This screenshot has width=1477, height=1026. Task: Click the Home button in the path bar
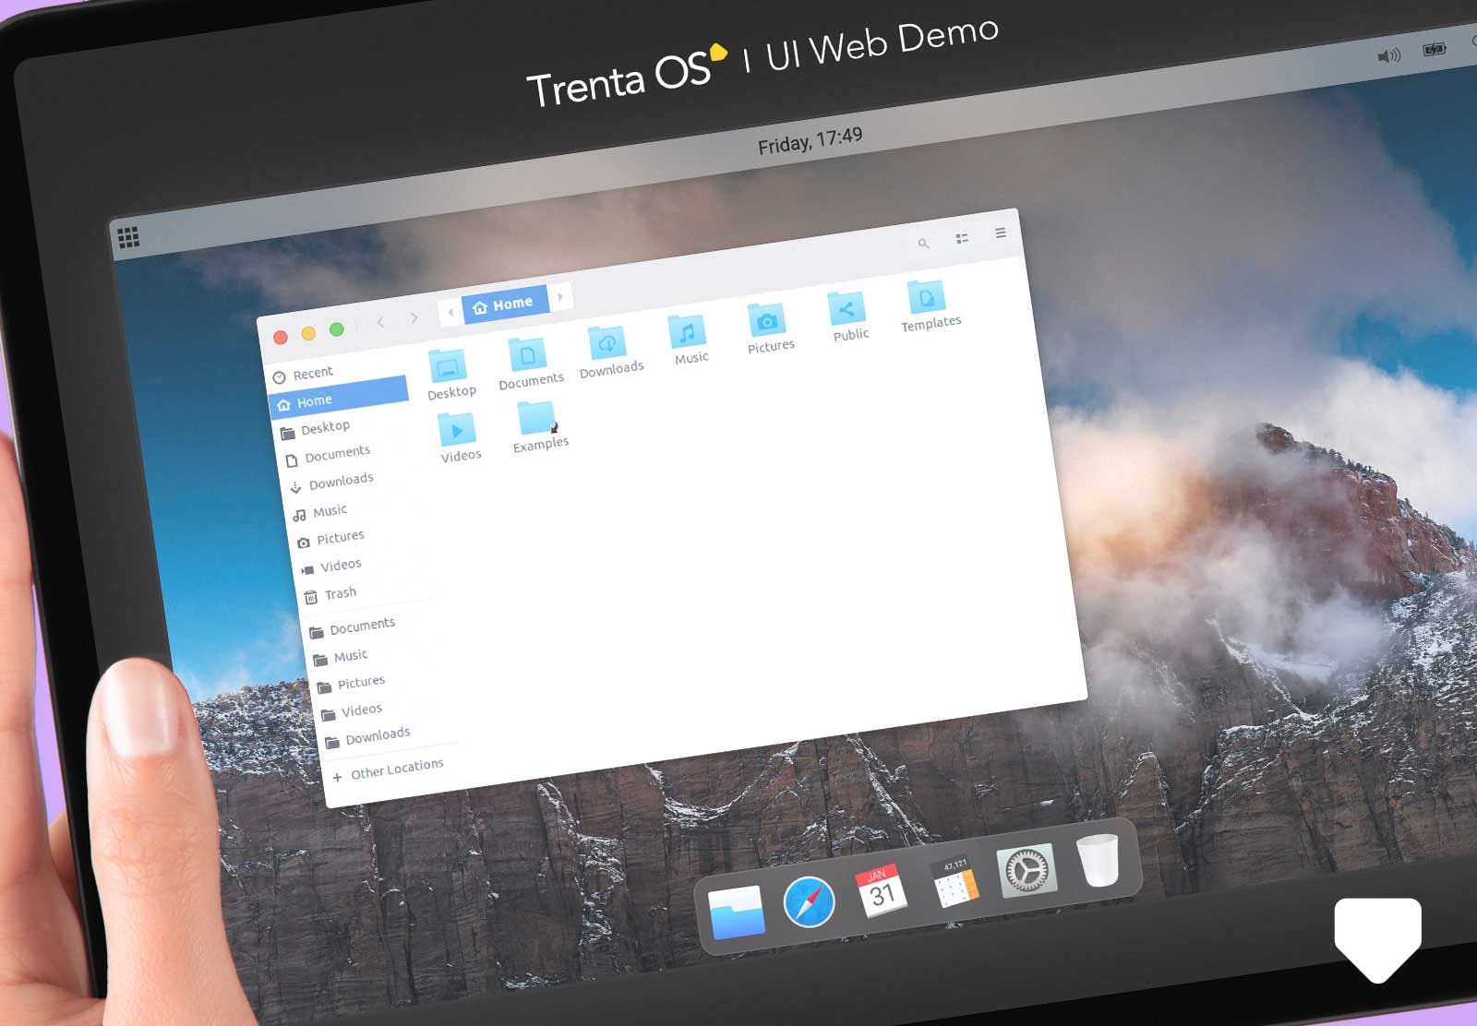click(504, 304)
